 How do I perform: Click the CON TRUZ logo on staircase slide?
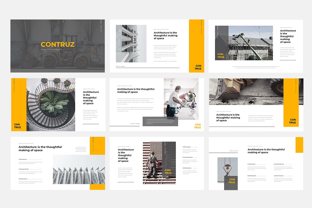point(17,126)
